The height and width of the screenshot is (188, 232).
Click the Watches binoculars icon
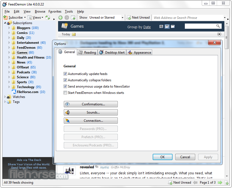tap(9, 97)
